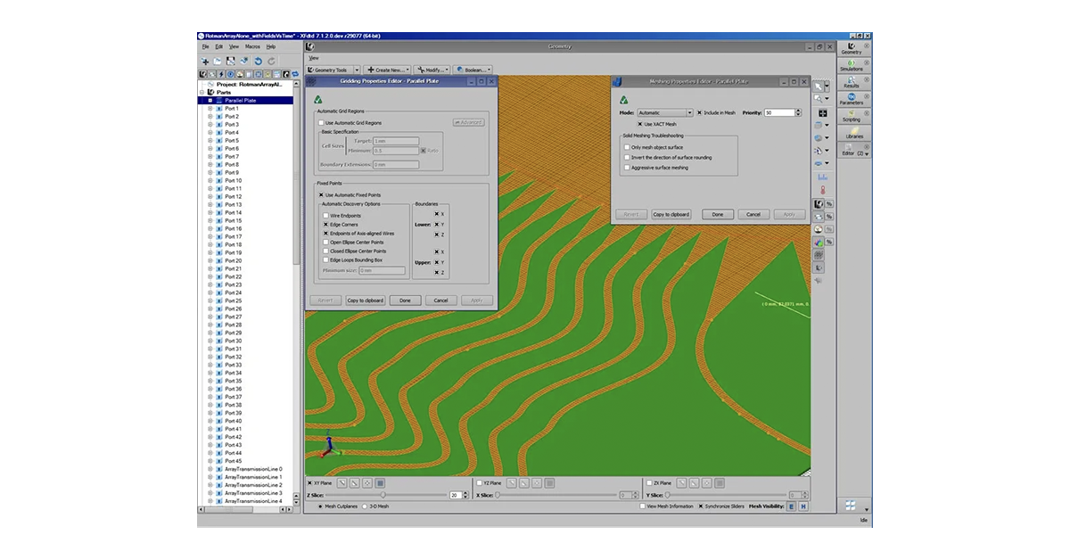The width and height of the screenshot is (1070, 560).
Task: Open the Simulations panel icon
Action: tap(850, 64)
